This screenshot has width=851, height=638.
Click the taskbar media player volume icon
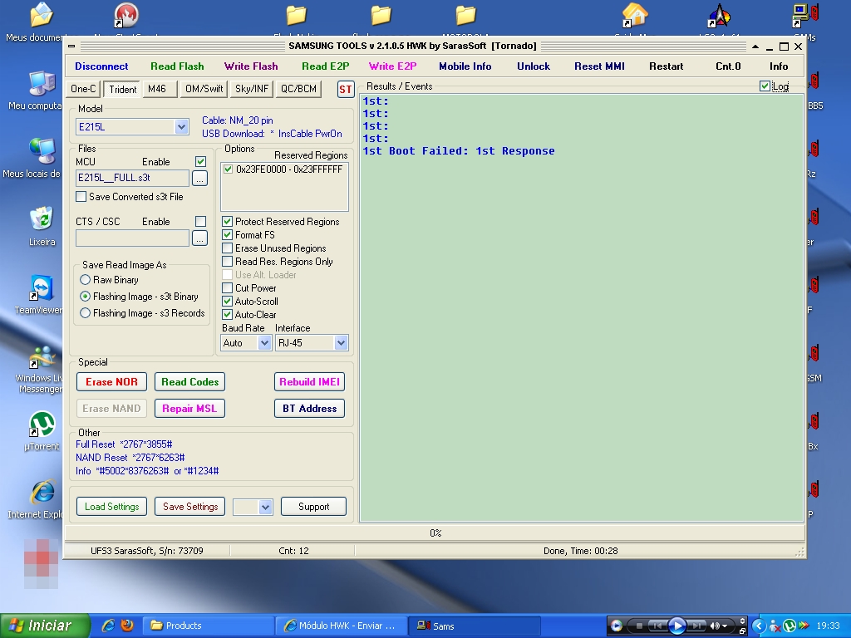pos(715,626)
